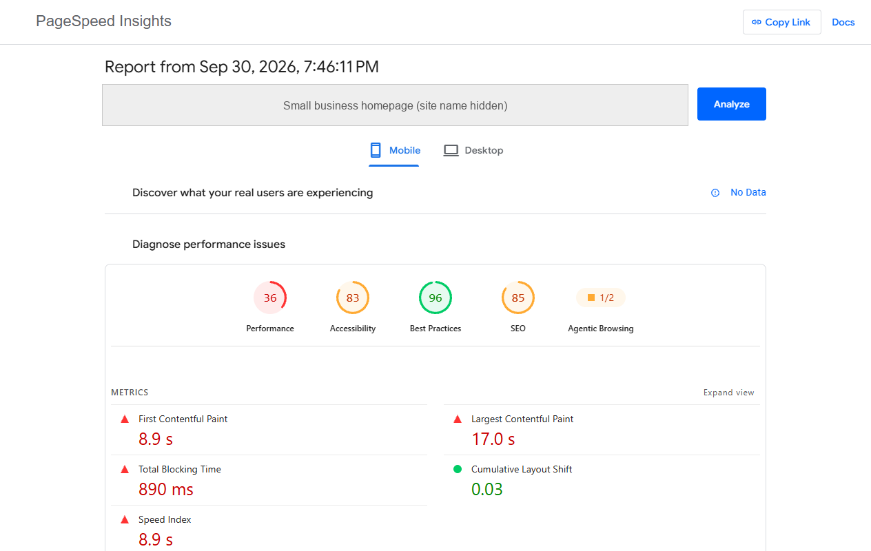Click the Speed Index label
The width and height of the screenshot is (871, 551).
[165, 519]
